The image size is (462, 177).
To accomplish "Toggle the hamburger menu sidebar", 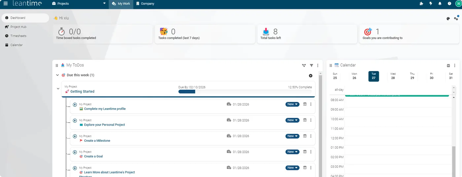I will [6, 4].
